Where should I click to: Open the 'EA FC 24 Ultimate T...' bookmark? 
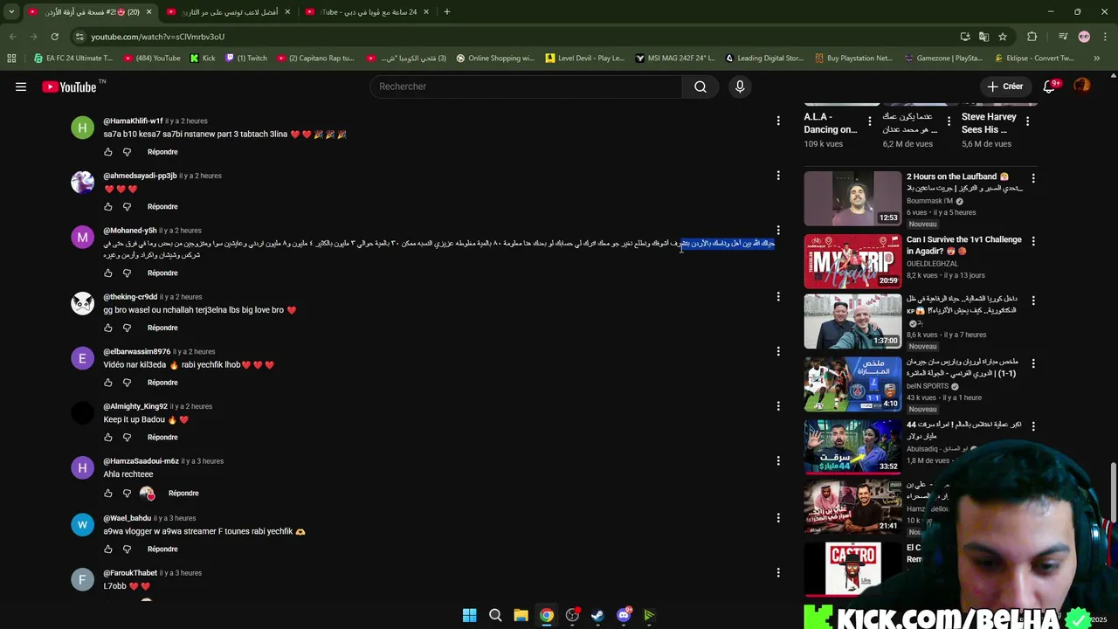72,59
